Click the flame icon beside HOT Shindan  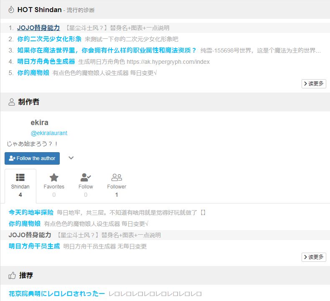click(x=11, y=10)
